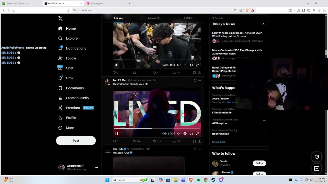Open settings gear on Top 1% Men video

[x=185, y=134]
